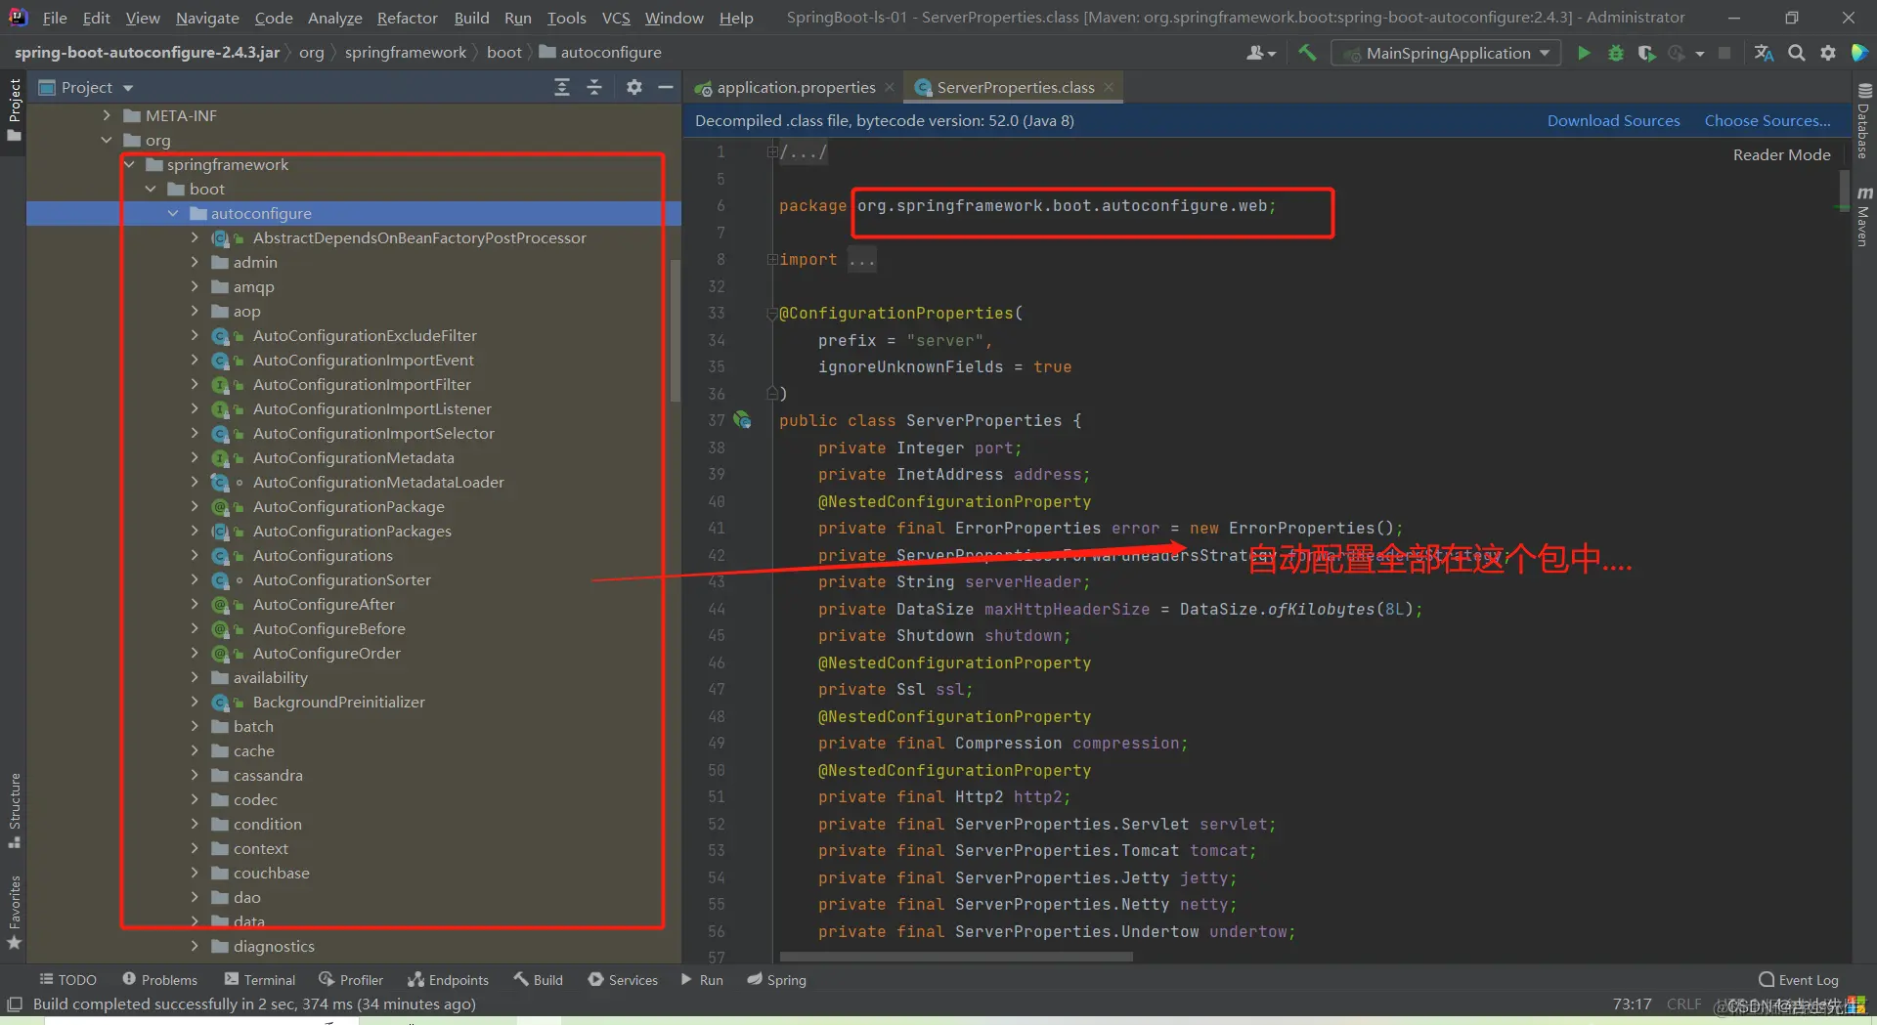Open the Event Log
1877x1025 pixels.
pyautogui.click(x=1799, y=980)
